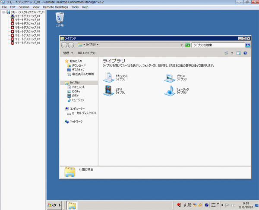Select the ピクチャ ライブラリ icon
The width and height of the screenshot is (259, 210).
175,77
